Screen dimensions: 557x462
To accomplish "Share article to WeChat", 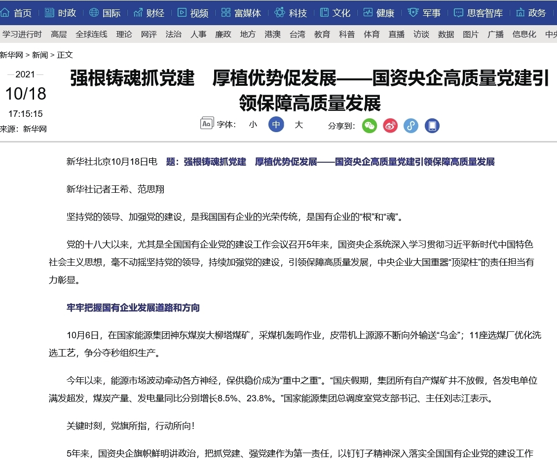I will click(x=370, y=126).
